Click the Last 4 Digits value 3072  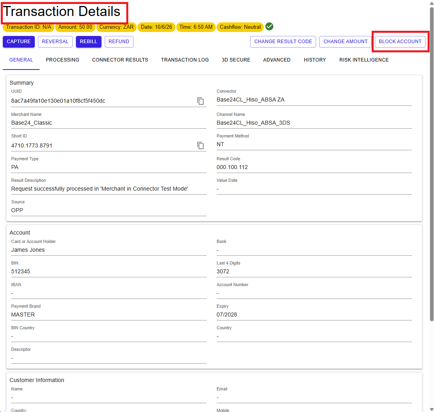(x=223, y=271)
